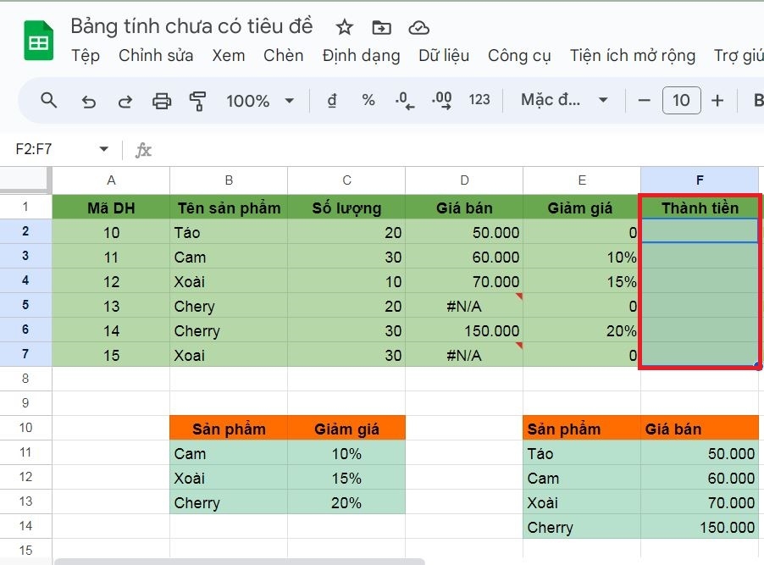Select the paint format roller icon

(x=197, y=101)
